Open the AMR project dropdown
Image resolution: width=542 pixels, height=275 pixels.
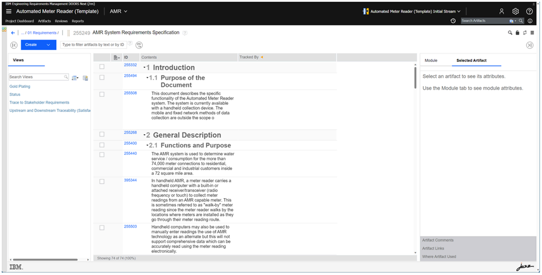(x=118, y=12)
